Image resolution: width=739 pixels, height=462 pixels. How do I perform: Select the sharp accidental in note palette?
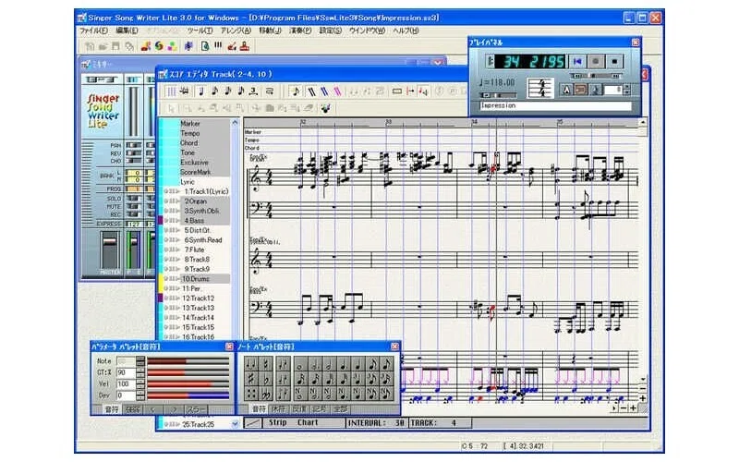click(251, 379)
